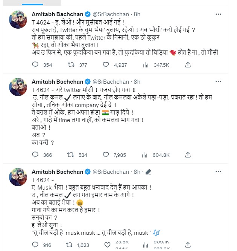Open more options on the second tweet
The width and height of the screenshot is (237, 251).
(x=218, y=81)
